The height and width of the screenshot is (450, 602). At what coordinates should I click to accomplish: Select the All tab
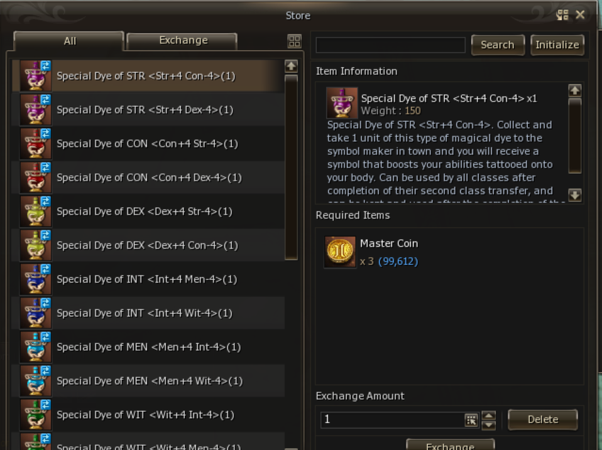(69, 41)
